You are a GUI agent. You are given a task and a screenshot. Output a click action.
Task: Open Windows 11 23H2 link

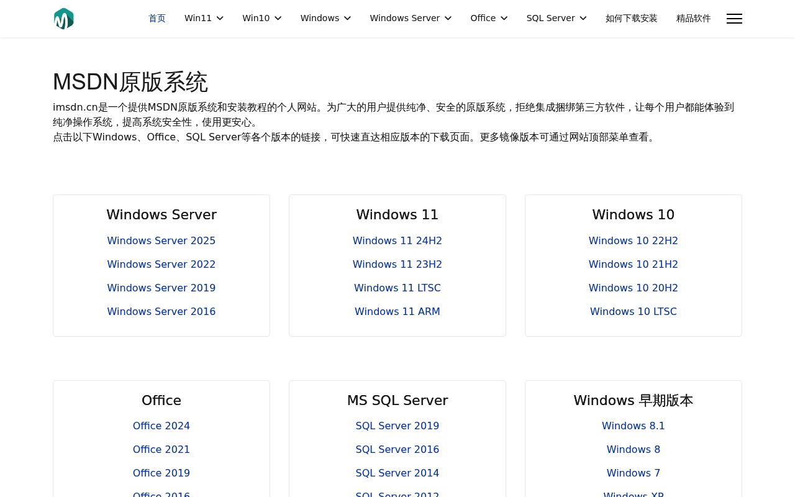click(x=397, y=265)
